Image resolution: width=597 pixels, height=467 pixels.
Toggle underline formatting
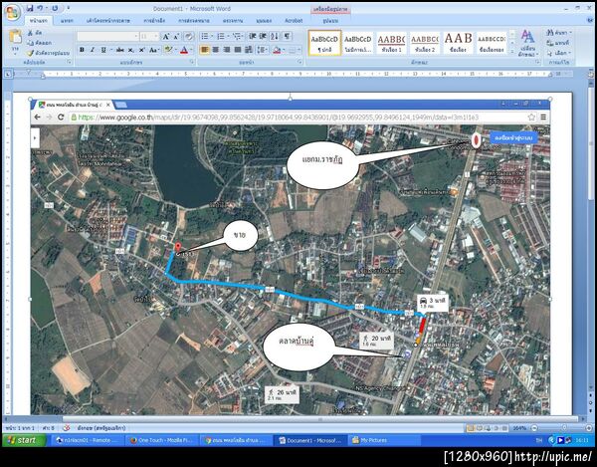click(x=103, y=50)
